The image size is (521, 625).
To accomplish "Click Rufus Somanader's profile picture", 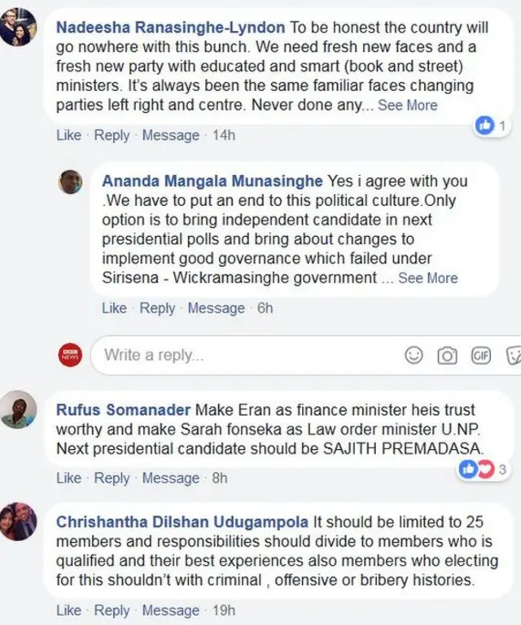I will point(19,410).
